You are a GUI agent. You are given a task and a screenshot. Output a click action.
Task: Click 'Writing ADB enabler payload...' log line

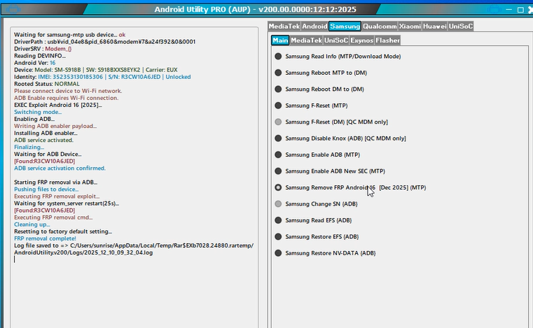55,126
